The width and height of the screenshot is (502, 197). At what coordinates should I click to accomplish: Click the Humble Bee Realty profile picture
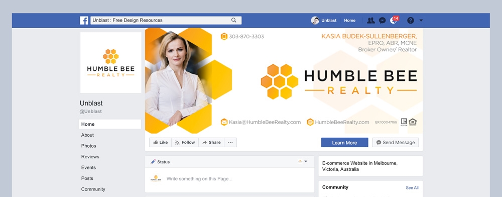(x=111, y=62)
